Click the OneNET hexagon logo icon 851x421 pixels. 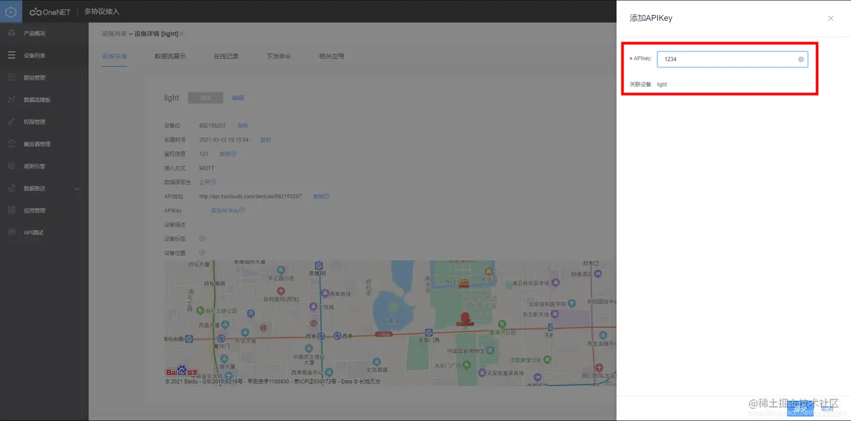click(x=11, y=11)
